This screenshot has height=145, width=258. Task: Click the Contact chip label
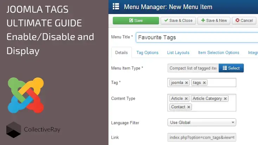tap(178, 107)
